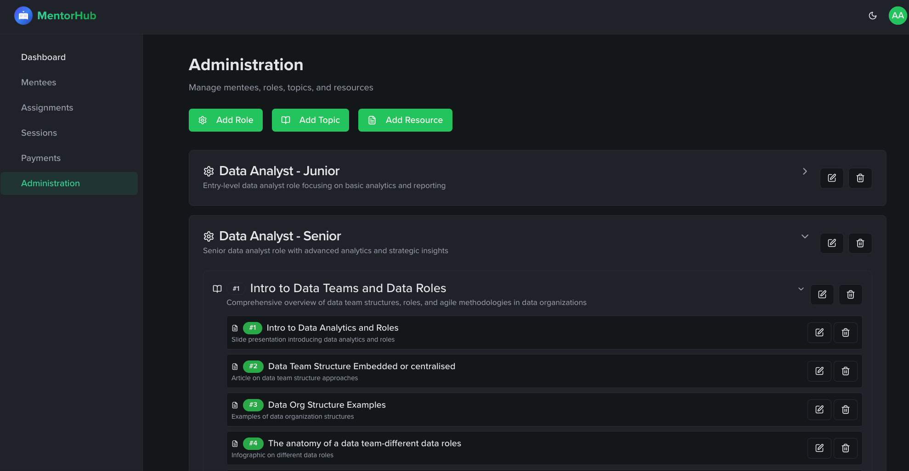The width and height of the screenshot is (909, 471).
Task: Click the #1 badge on Intro to Data Teams topic
Action: [236, 288]
